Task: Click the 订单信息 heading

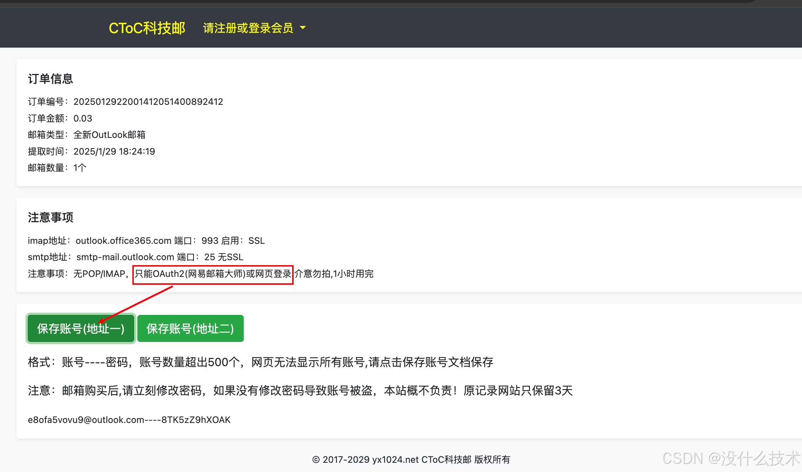Action: point(51,79)
